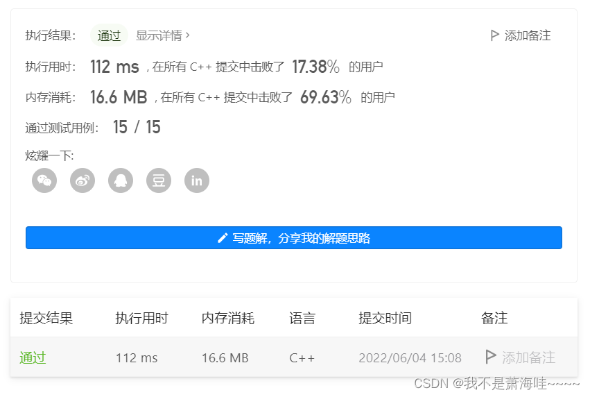Select 提交结果 column header
The image size is (590, 397).
point(46,318)
